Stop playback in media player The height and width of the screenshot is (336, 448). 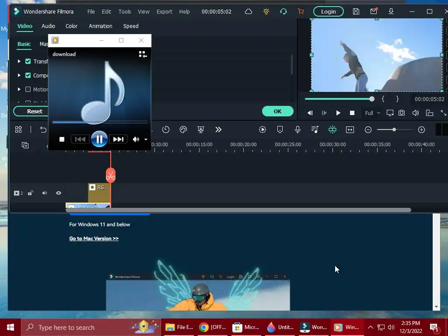(62, 139)
